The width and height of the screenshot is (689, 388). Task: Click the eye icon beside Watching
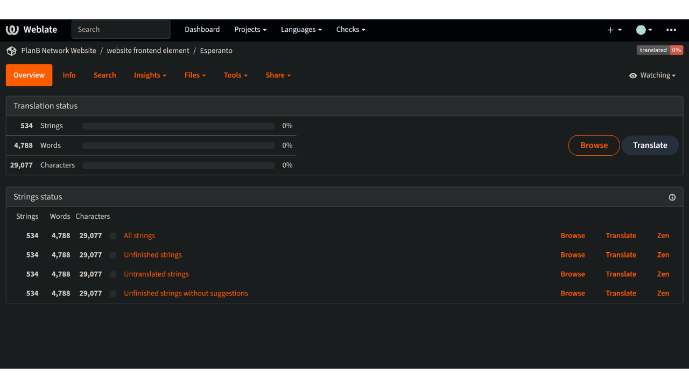pyautogui.click(x=633, y=75)
